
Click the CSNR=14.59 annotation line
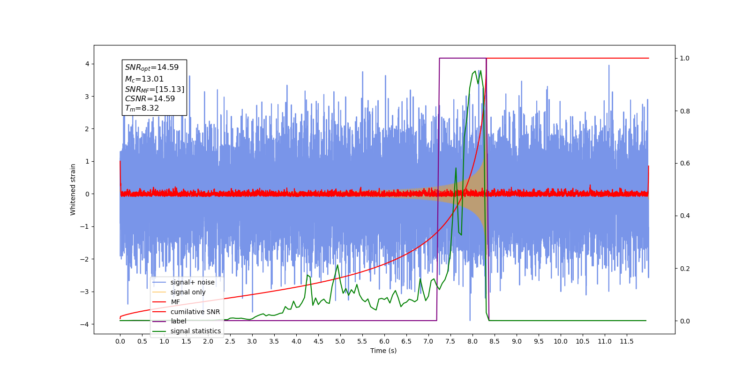click(x=150, y=98)
